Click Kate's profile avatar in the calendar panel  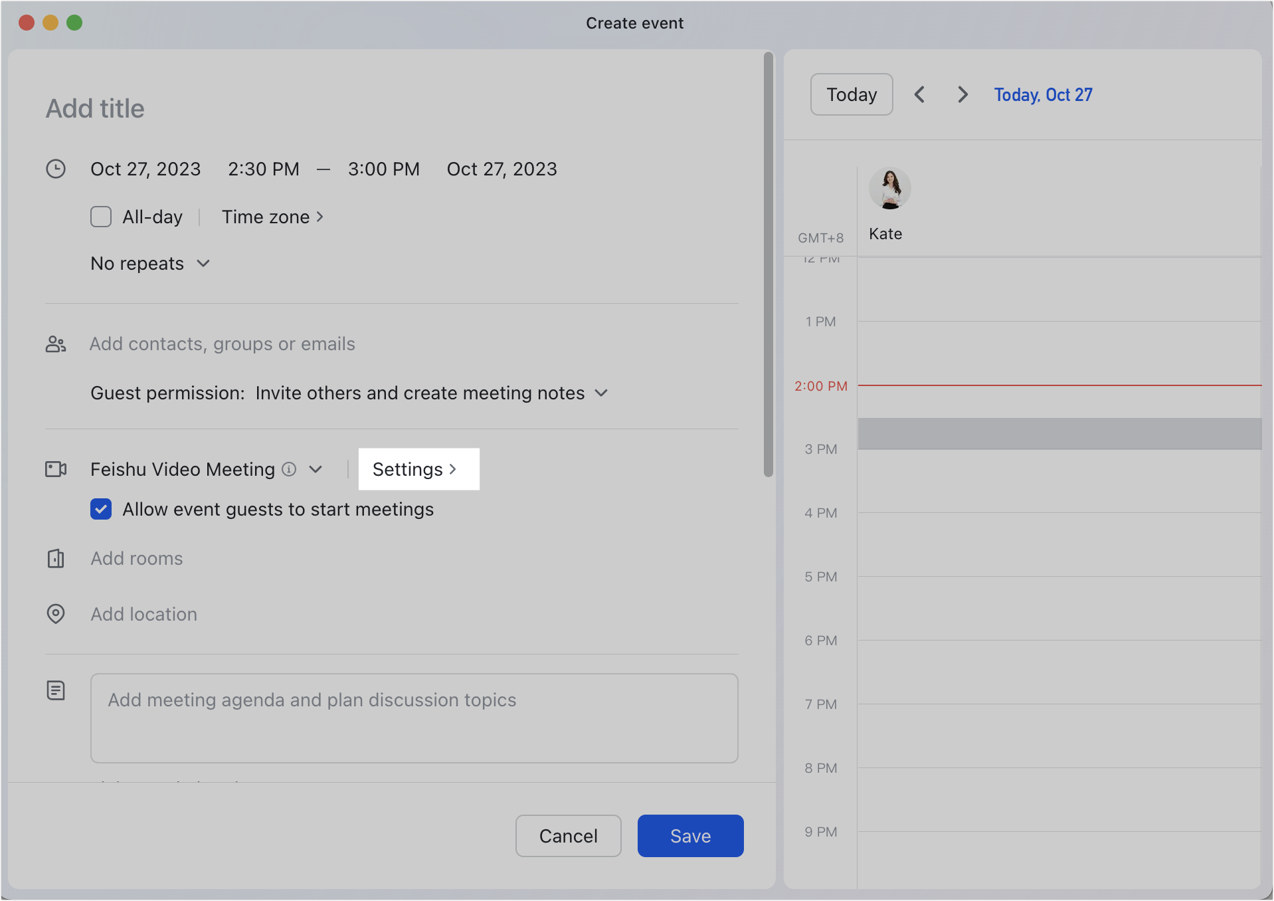pyautogui.click(x=890, y=188)
